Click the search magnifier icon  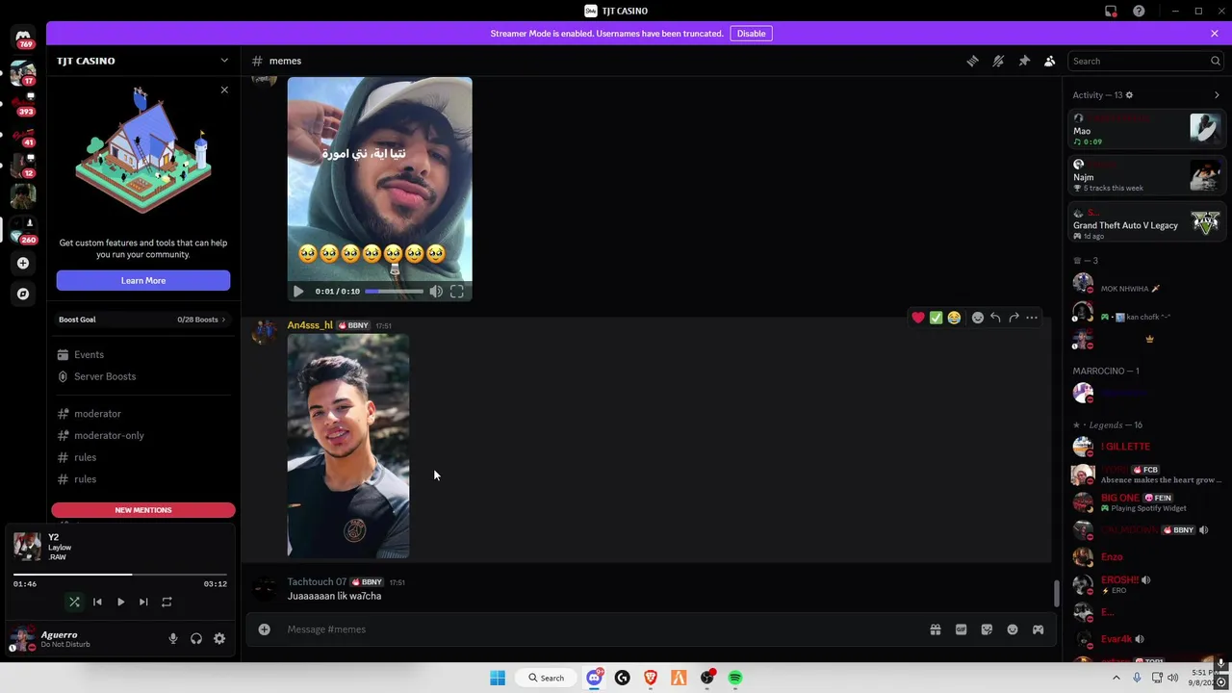point(1216,61)
